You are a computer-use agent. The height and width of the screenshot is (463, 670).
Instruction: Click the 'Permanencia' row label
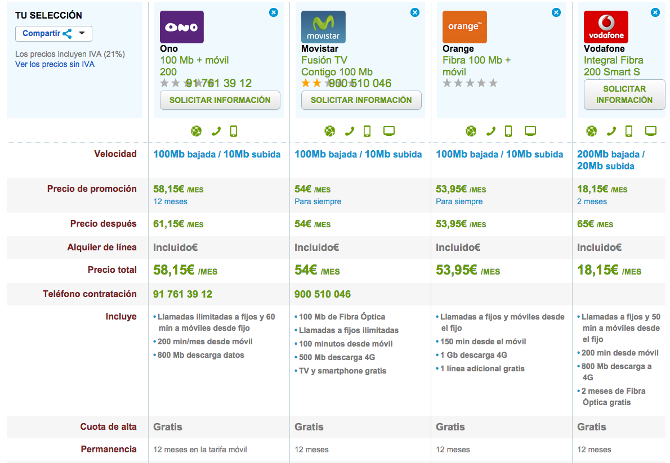pyautogui.click(x=109, y=449)
